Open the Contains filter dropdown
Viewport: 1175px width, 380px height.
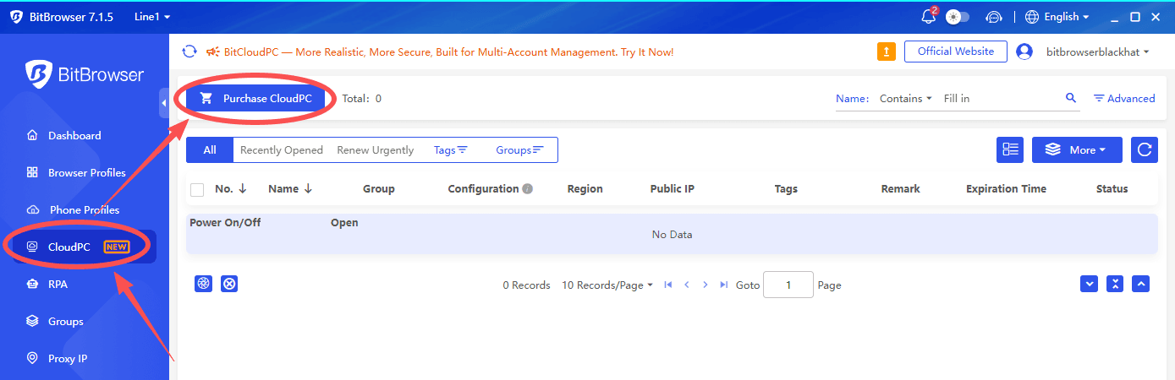point(906,98)
